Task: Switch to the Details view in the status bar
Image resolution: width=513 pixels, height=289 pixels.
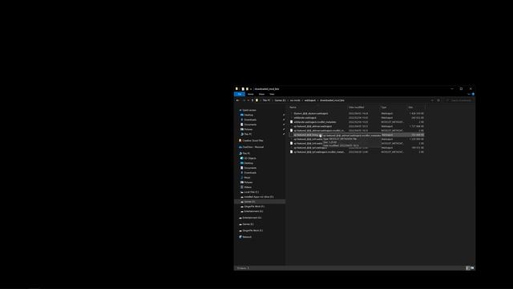Action: click(x=468, y=268)
